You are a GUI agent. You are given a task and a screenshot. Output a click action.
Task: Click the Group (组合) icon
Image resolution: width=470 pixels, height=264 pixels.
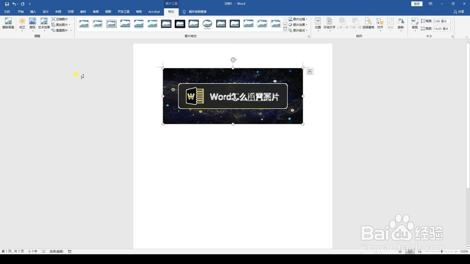(390, 24)
